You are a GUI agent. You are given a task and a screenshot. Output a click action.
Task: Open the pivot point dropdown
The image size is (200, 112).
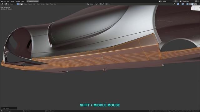pos(97,4)
